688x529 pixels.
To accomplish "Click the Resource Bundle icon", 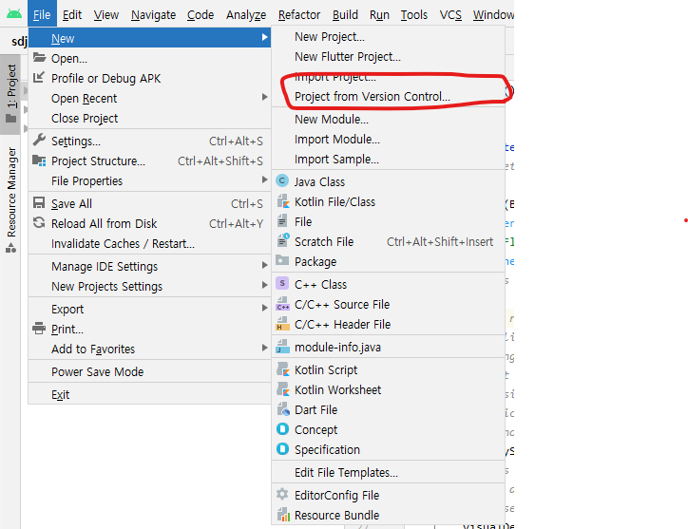I will point(283,515).
